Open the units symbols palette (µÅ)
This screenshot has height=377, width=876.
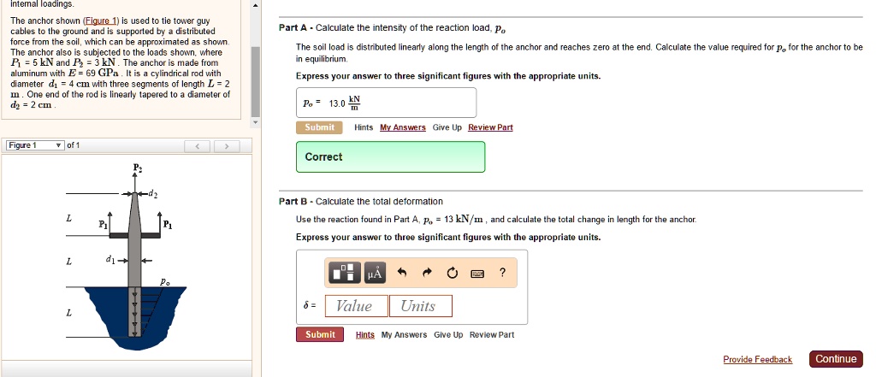tap(375, 273)
